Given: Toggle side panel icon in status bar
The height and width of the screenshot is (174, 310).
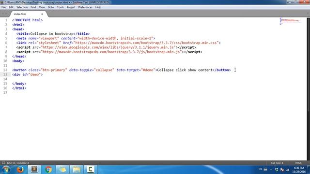Looking at the screenshot, I should coord(3,163).
